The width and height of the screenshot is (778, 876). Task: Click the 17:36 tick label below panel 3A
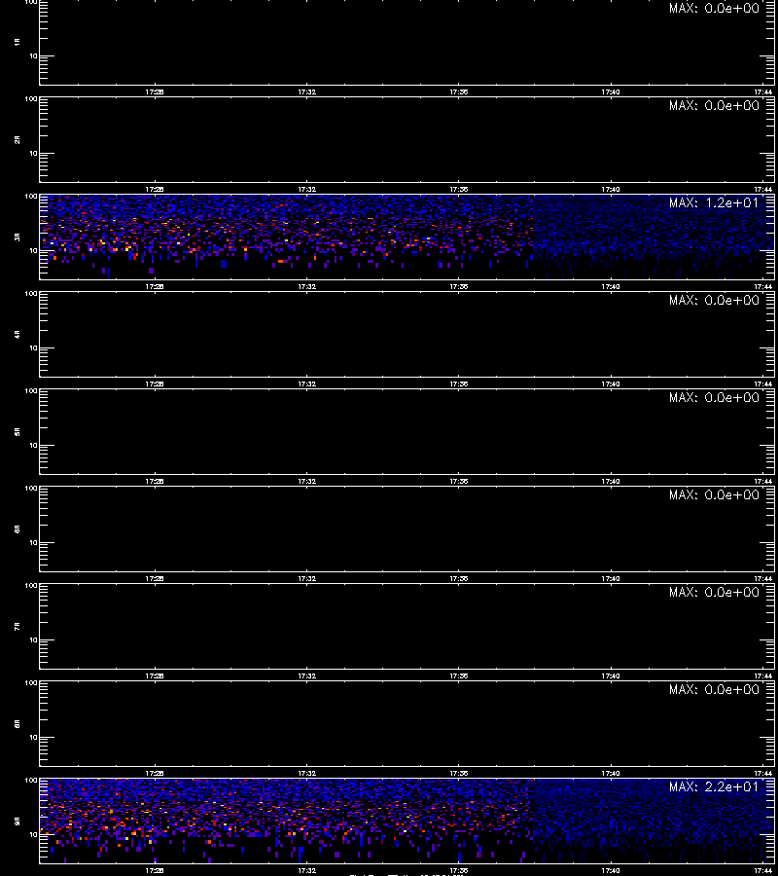click(x=459, y=286)
